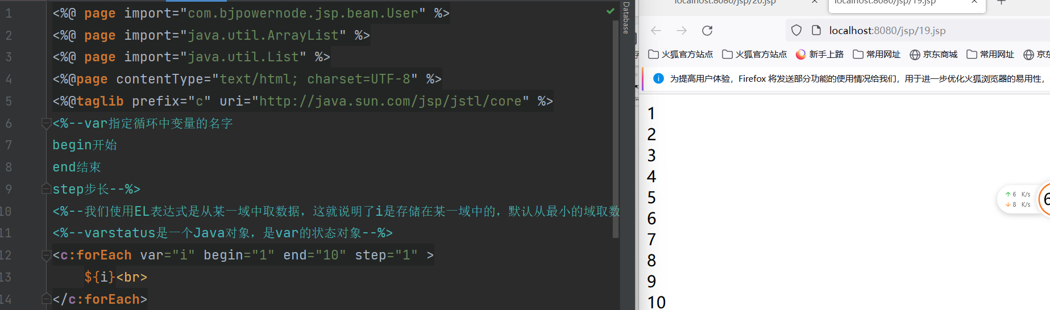1050x310 pixels.
Task: Click the java.util.ArrayList import string
Action: [x=263, y=35]
